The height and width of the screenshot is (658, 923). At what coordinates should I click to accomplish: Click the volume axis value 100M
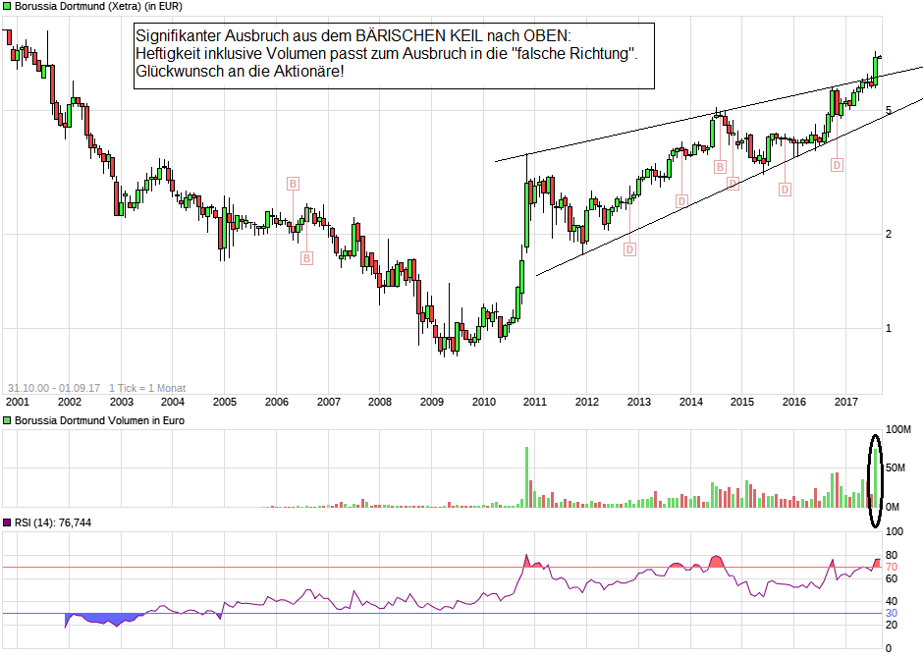[x=898, y=429]
